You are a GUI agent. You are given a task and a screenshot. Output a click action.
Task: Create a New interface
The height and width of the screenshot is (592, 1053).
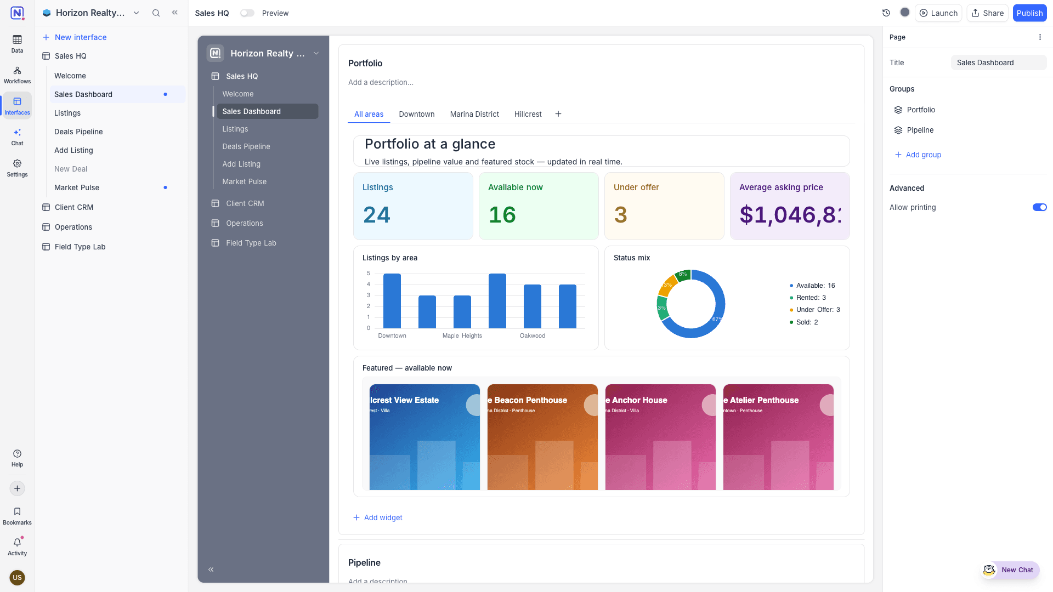click(75, 37)
